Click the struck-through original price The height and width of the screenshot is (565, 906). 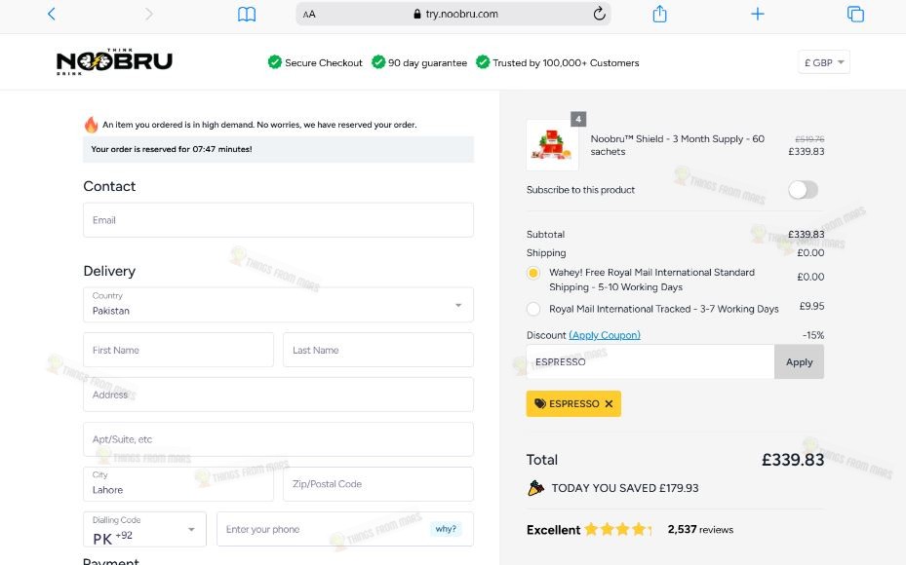pos(809,139)
